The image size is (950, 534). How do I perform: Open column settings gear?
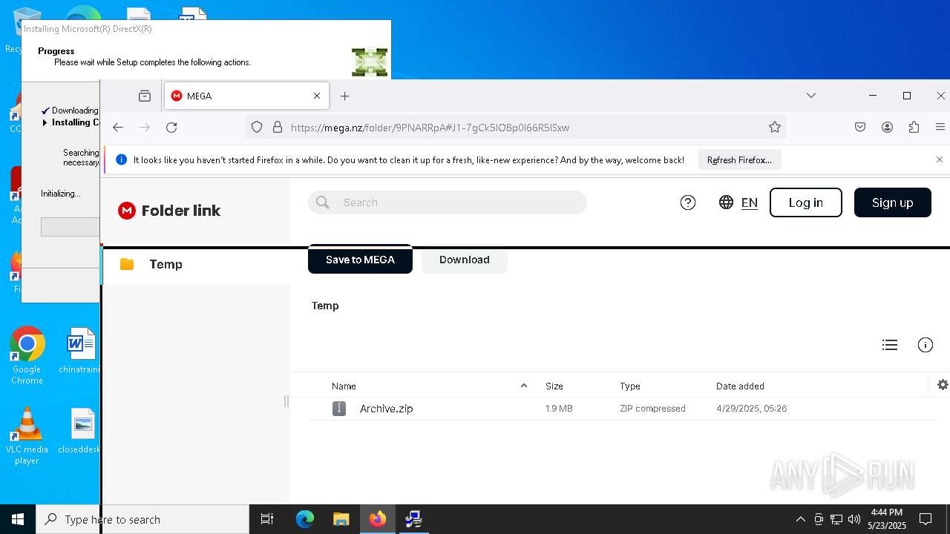click(943, 385)
